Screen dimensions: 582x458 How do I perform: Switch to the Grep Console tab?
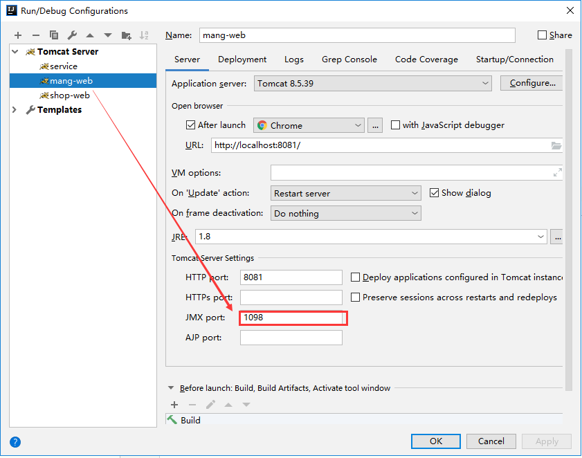pos(349,59)
